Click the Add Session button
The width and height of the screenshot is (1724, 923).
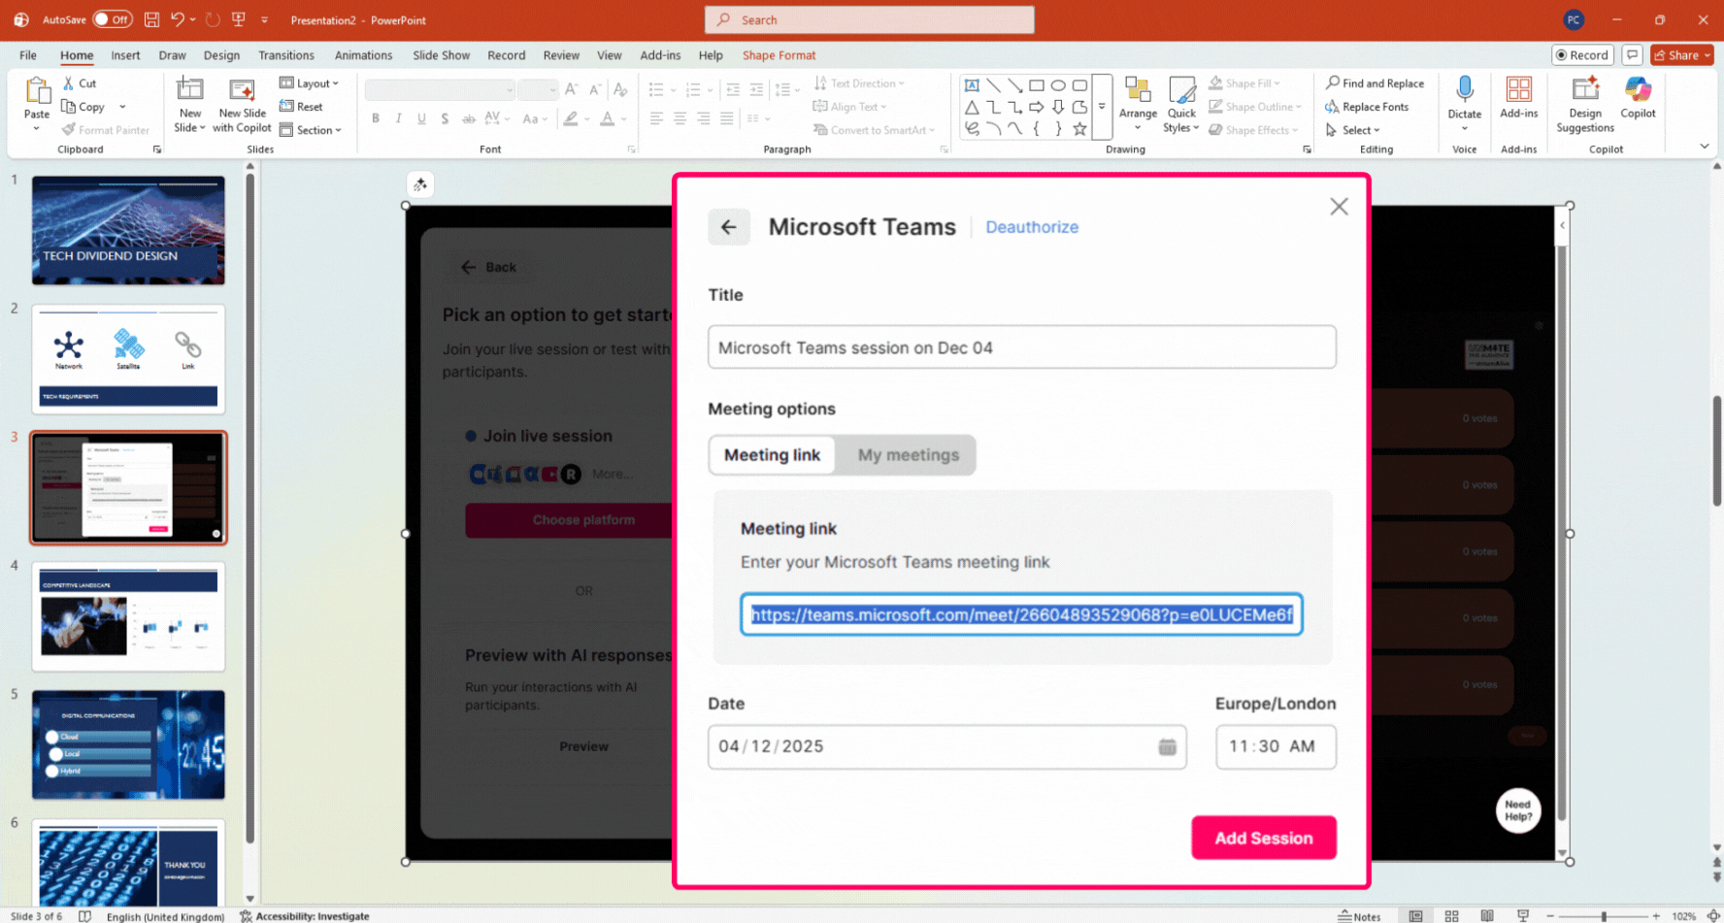[x=1263, y=838]
